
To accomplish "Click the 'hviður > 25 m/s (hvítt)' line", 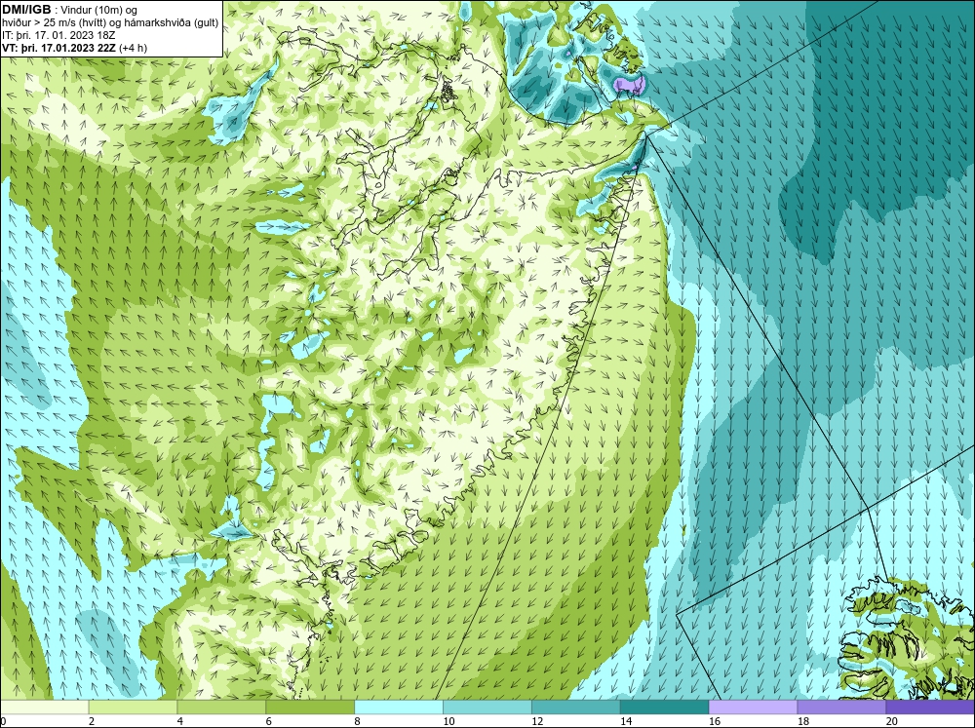I will tap(54, 23).
